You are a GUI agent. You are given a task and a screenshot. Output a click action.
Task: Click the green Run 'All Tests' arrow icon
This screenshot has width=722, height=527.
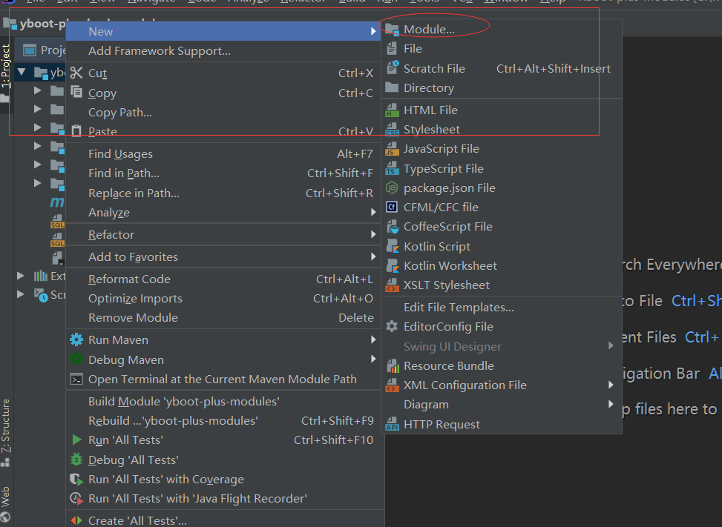click(x=77, y=440)
